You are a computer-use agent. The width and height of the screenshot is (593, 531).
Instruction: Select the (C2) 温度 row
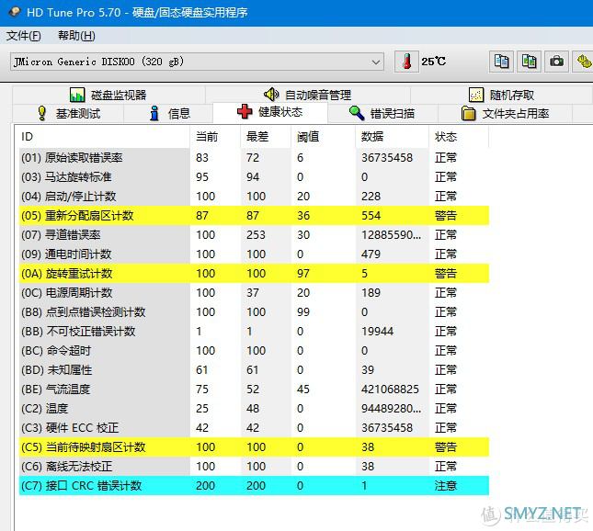[254, 408]
